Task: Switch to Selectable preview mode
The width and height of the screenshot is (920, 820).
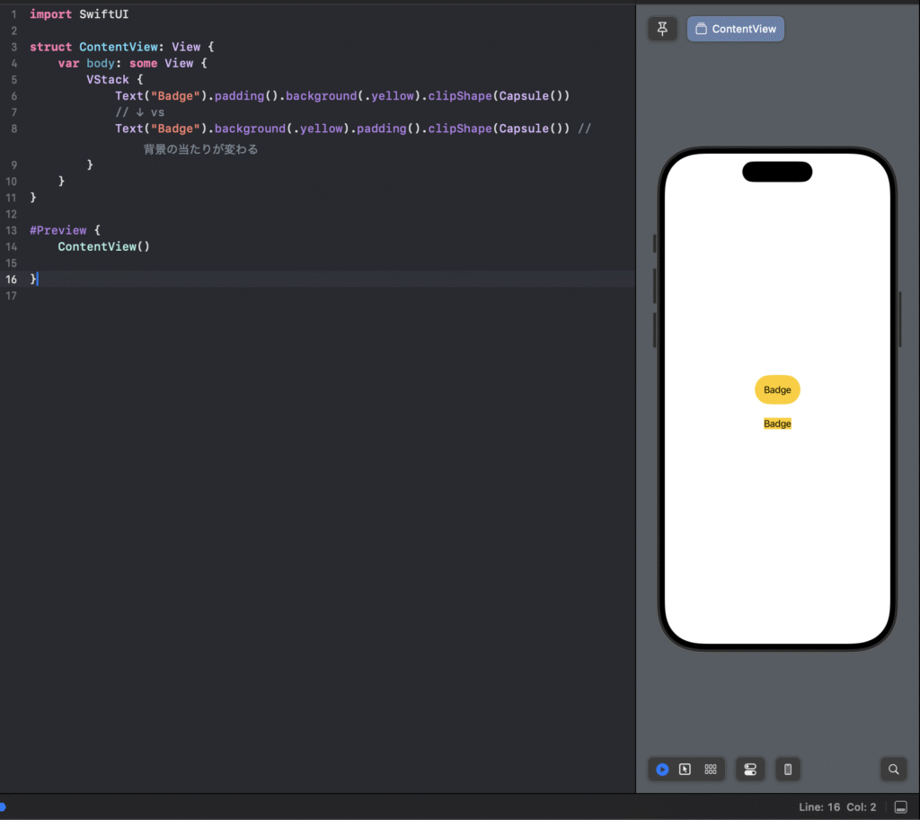Action: coord(685,769)
